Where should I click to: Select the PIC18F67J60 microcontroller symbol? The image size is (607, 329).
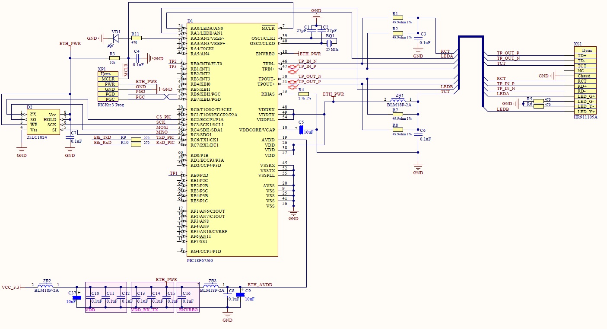(x=233, y=138)
